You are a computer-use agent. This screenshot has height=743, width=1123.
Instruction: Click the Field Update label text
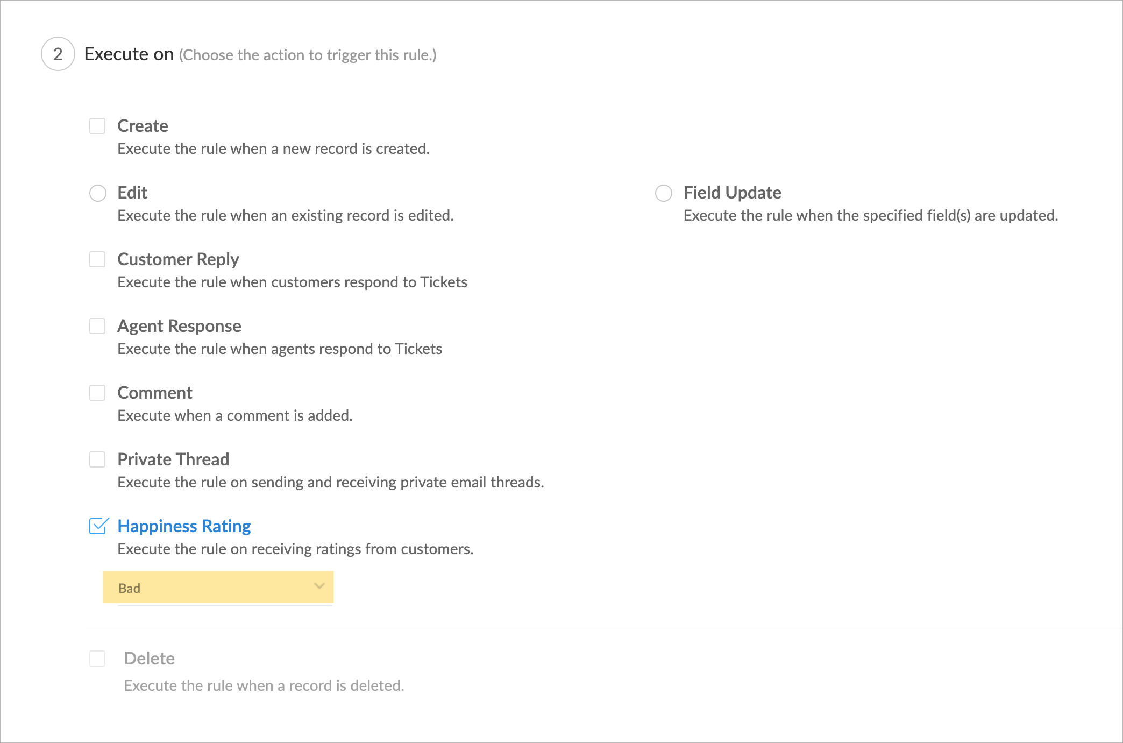732,193
